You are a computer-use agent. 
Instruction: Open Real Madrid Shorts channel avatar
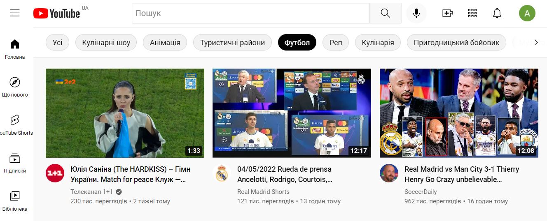(x=222, y=173)
